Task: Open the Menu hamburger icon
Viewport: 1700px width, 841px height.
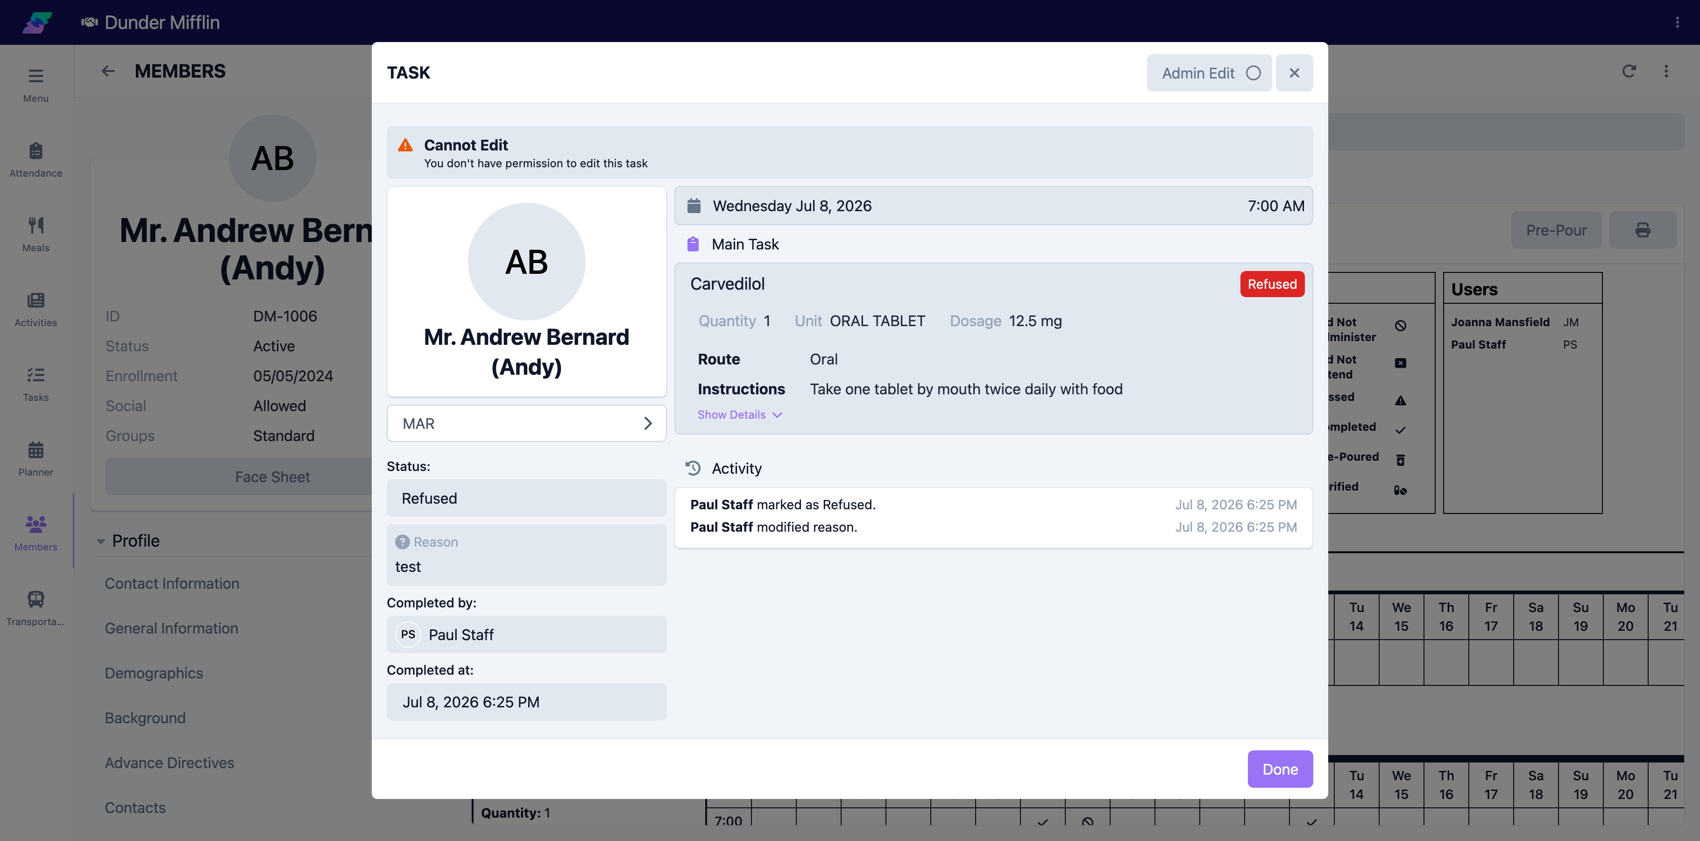Action: (35, 76)
